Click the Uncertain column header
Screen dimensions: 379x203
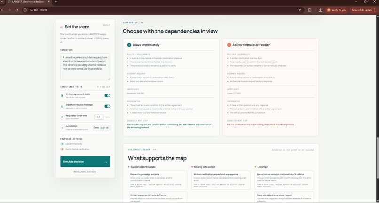pos(262,167)
